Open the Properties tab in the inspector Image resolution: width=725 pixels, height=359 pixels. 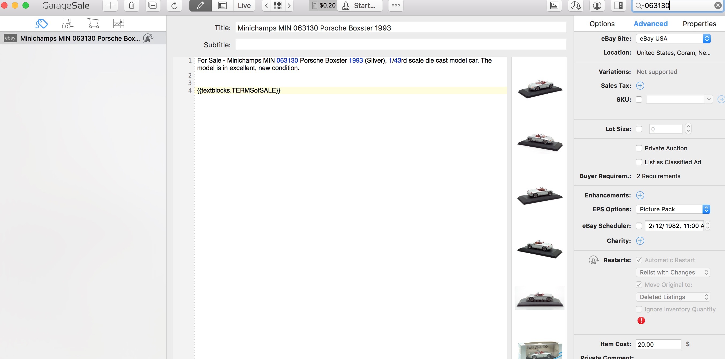click(x=699, y=24)
